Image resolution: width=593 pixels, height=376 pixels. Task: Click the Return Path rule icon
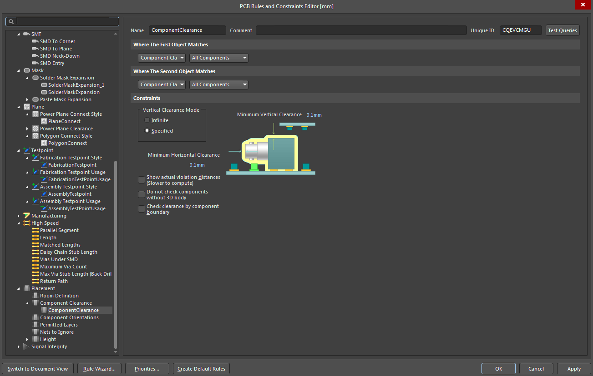(35, 281)
